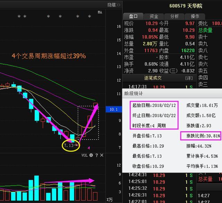This screenshot has height=203, width=222.
Task: Click the 详 details button
Action: 189,78
